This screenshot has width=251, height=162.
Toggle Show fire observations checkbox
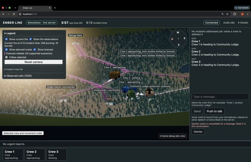pos(31,39)
